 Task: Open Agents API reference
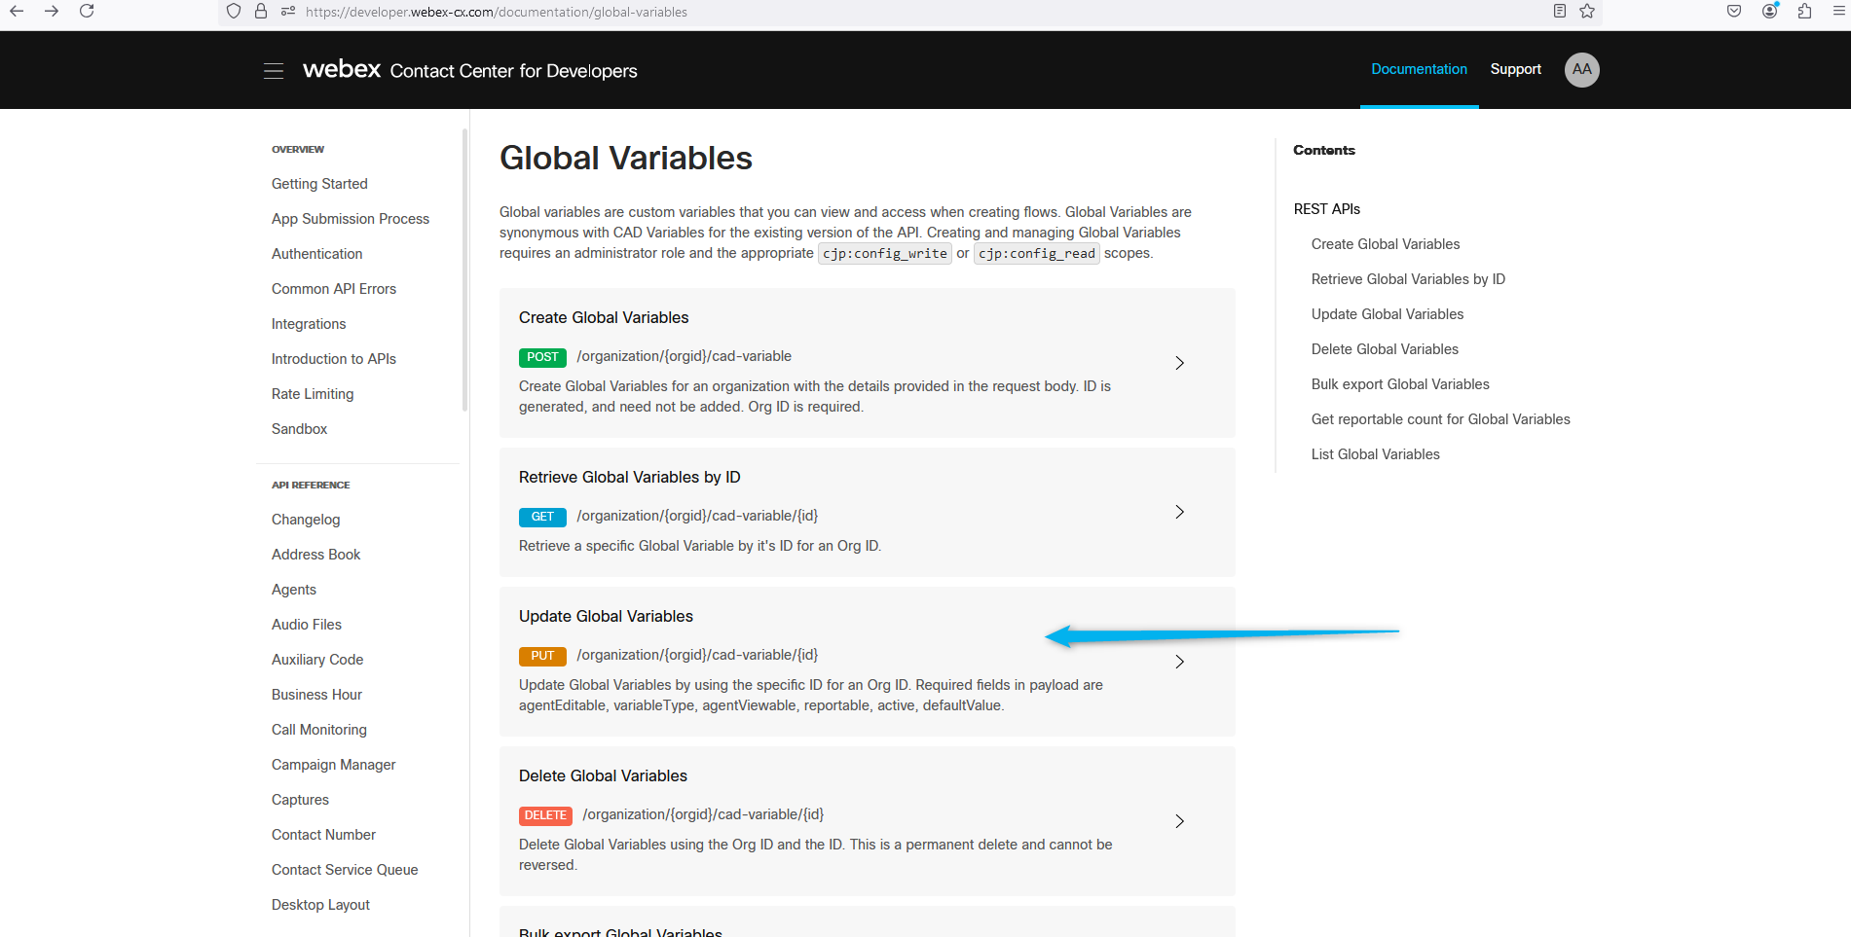pos(294,590)
